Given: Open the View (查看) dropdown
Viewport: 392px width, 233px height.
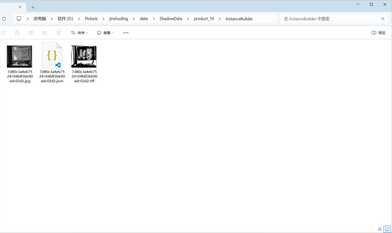Looking at the screenshot, I should tap(105, 33).
